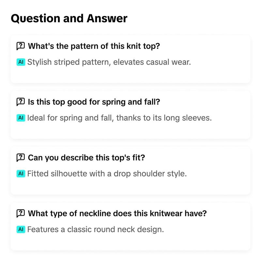Click AI badge before drop shoulder answer
This screenshot has height=261, width=261.
[21, 174]
